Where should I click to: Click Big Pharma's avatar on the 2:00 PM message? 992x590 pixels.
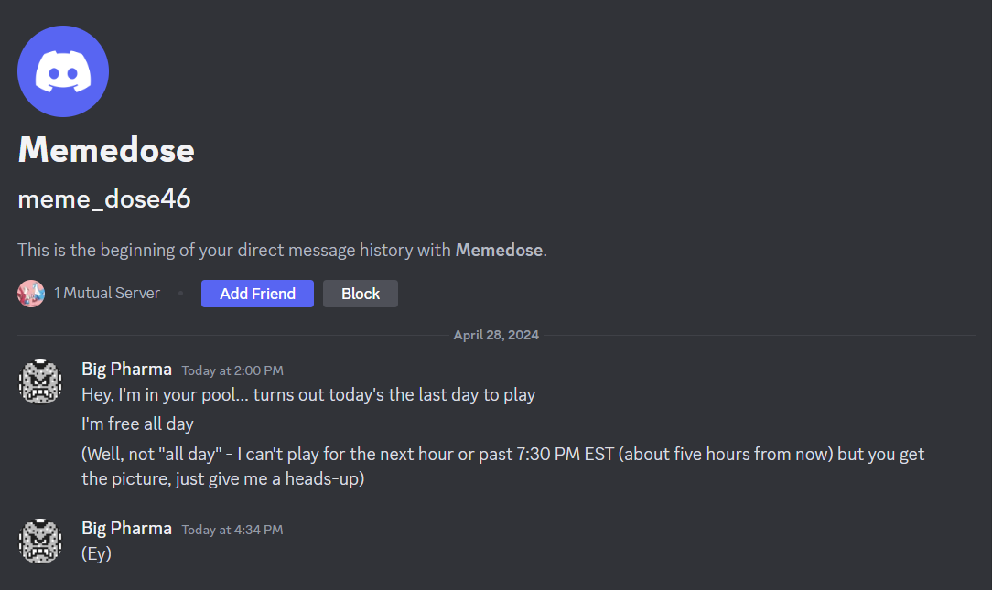tap(40, 381)
